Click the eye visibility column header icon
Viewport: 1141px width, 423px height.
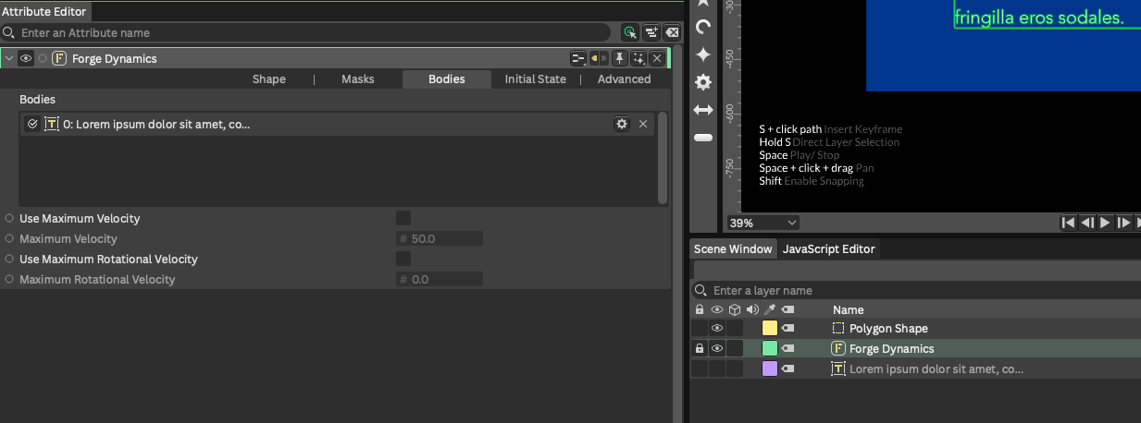[x=716, y=310]
